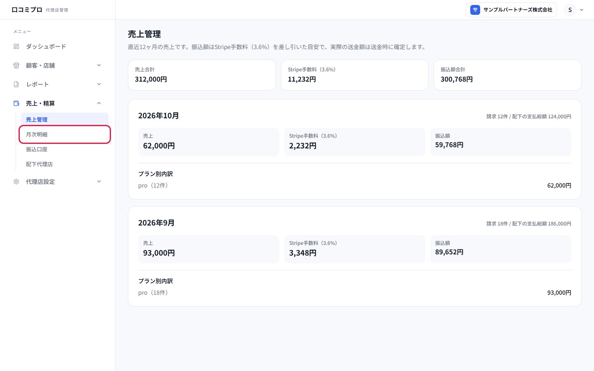The height and width of the screenshot is (371, 594).
Task: Click the 代理店管理 label beside the logo
Action: click(57, 10)
